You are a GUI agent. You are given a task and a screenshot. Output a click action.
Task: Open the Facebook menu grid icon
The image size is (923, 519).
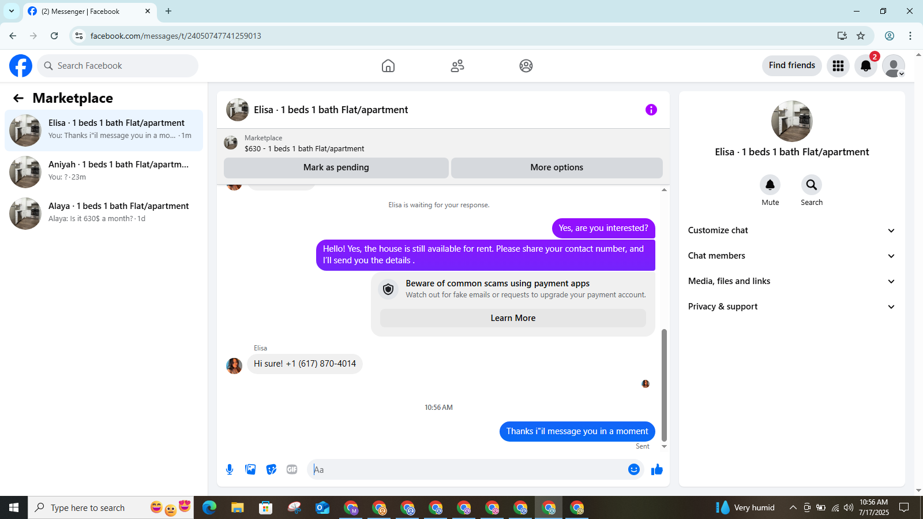click(838, 66)
